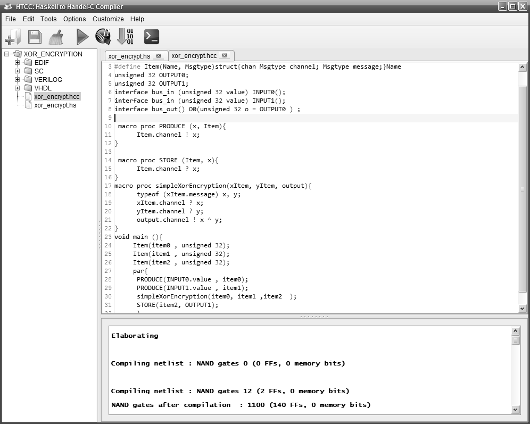
Task: Collapse the XOR_ENCRYPTION root node
Action: pos(7,54)
